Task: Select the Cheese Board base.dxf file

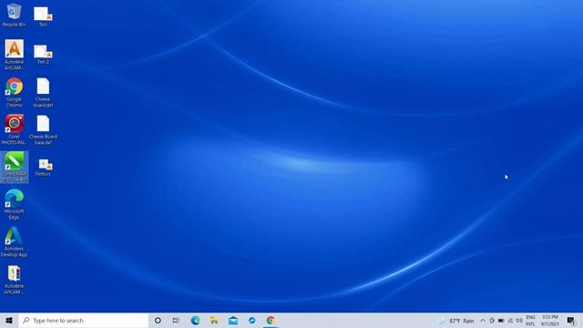Action: [x=43, y=129]
